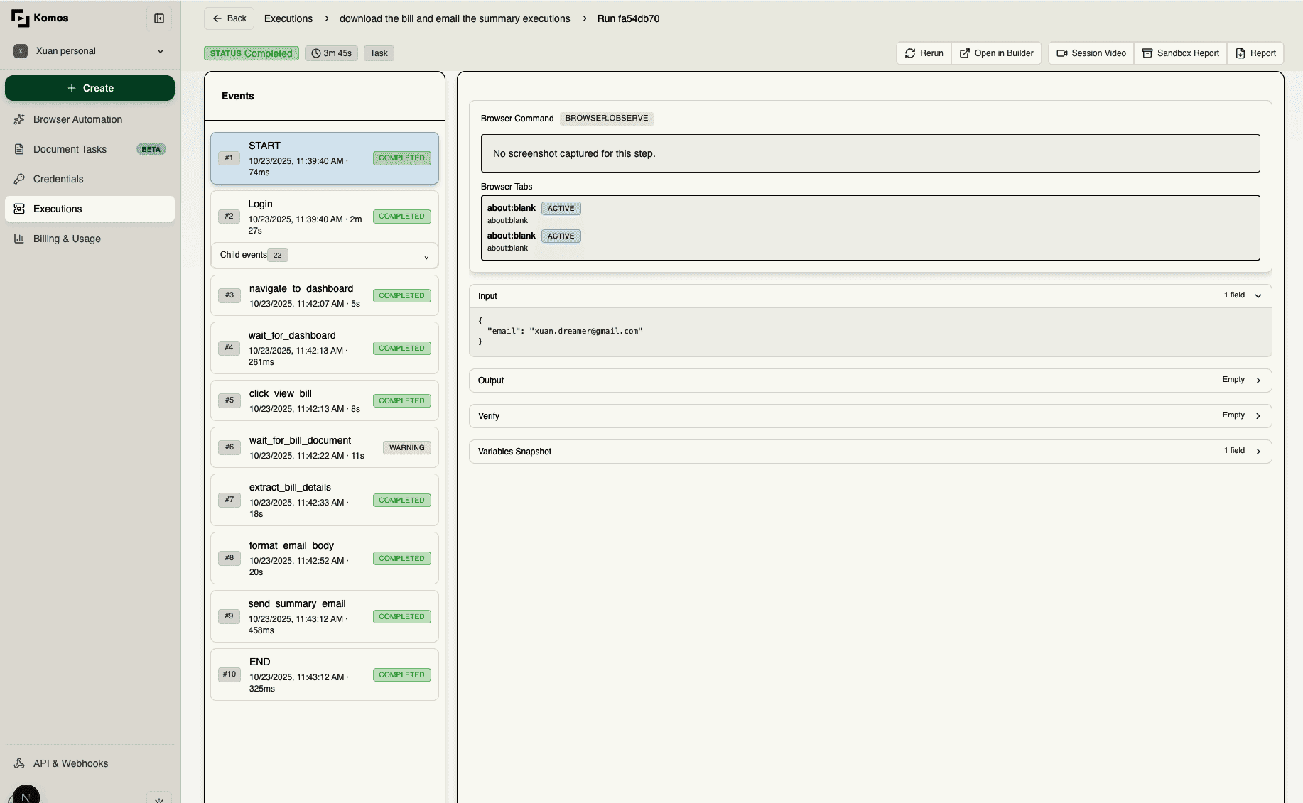Expand the Output section

(x=1258, y=381)
